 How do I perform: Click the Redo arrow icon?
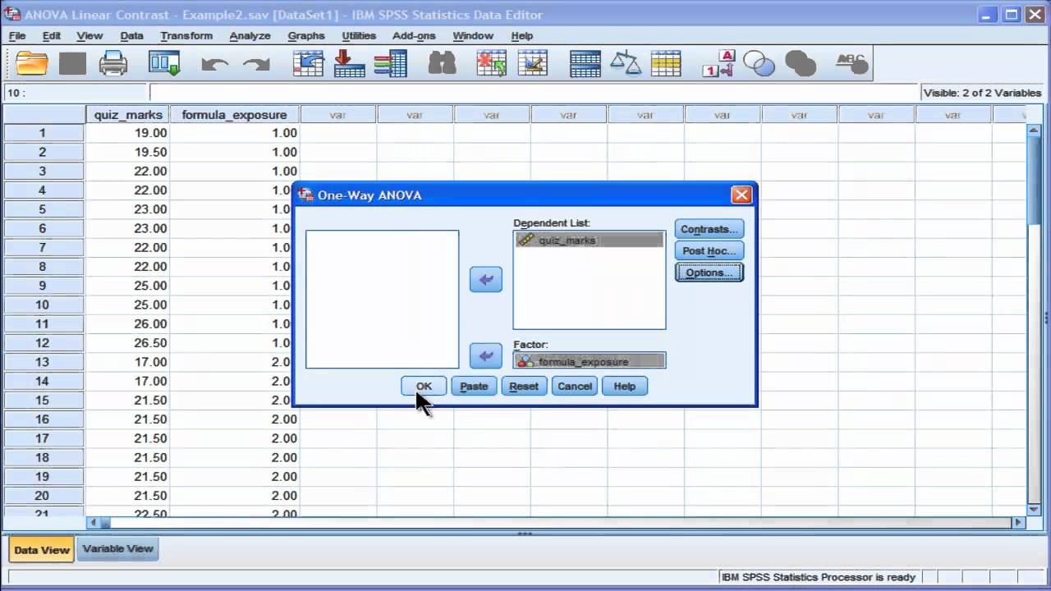click(256, 64)
